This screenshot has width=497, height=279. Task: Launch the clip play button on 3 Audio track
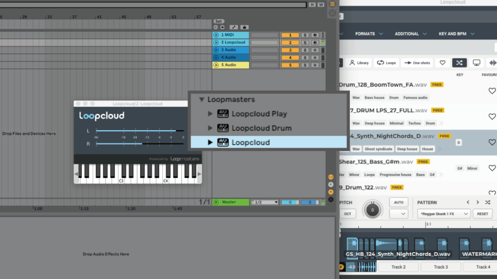pos(216,50)
